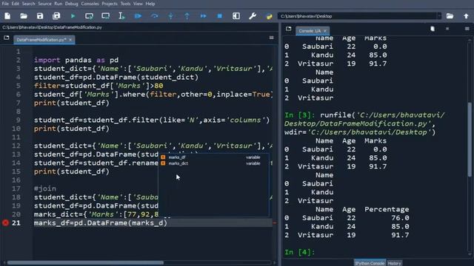
Task: Switch to IPython Console bottom tab
Action: 370,263
